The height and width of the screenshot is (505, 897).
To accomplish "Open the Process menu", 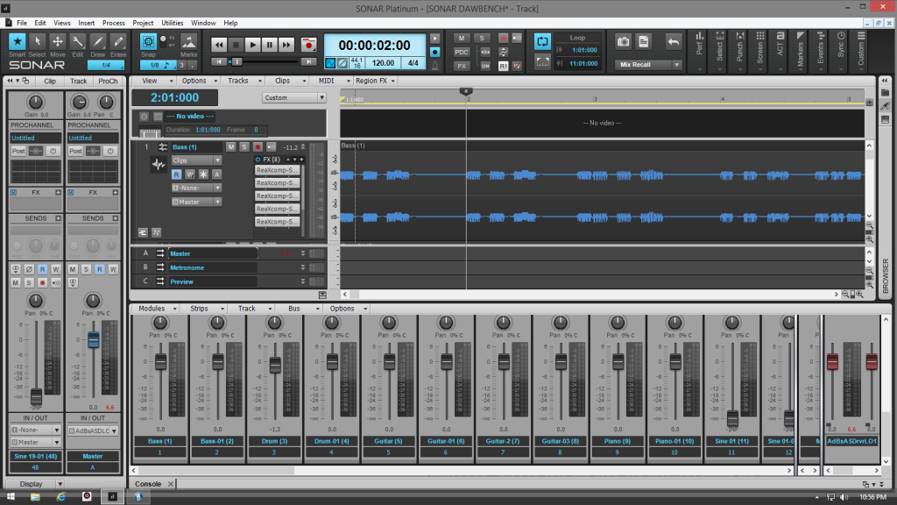I will point(113,23).
